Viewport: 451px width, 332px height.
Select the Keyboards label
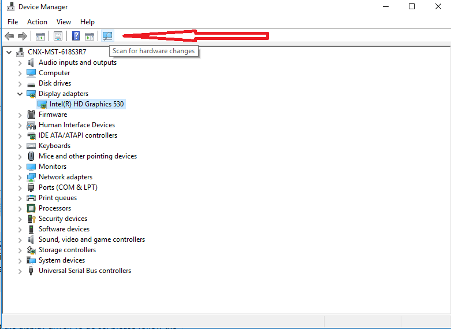(54, 146)
